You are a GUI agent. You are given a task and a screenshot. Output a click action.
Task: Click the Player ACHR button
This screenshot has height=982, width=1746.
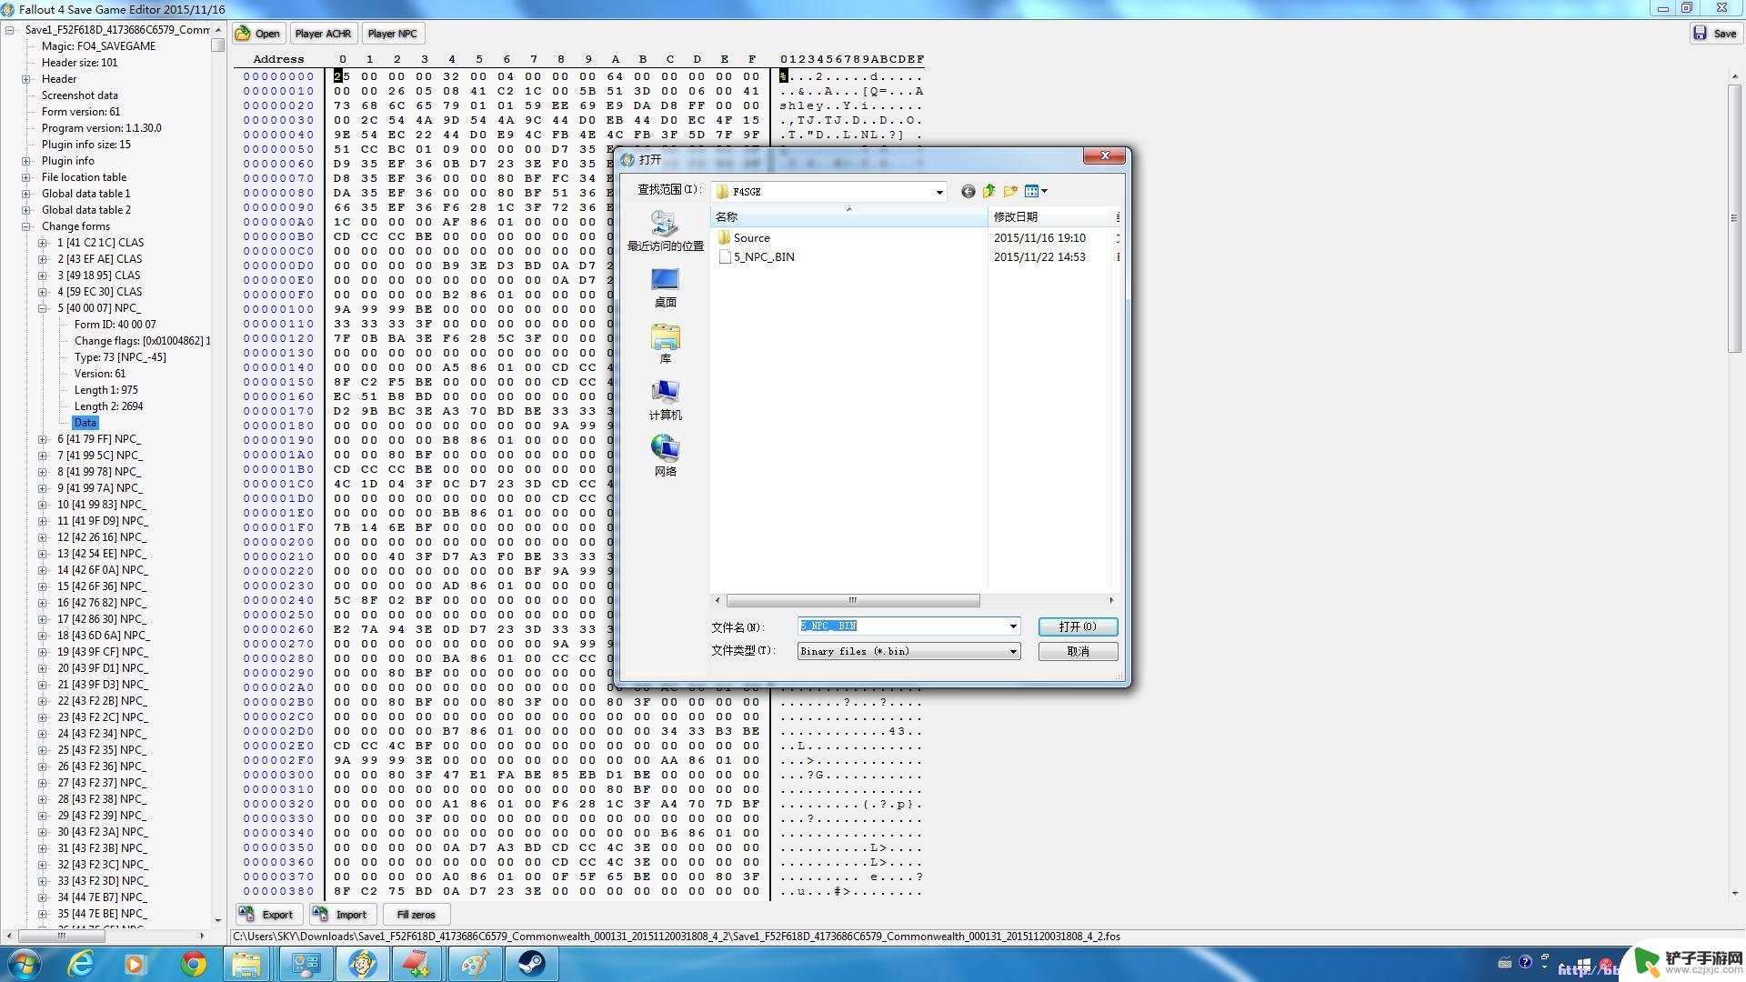tap(323, 34)
